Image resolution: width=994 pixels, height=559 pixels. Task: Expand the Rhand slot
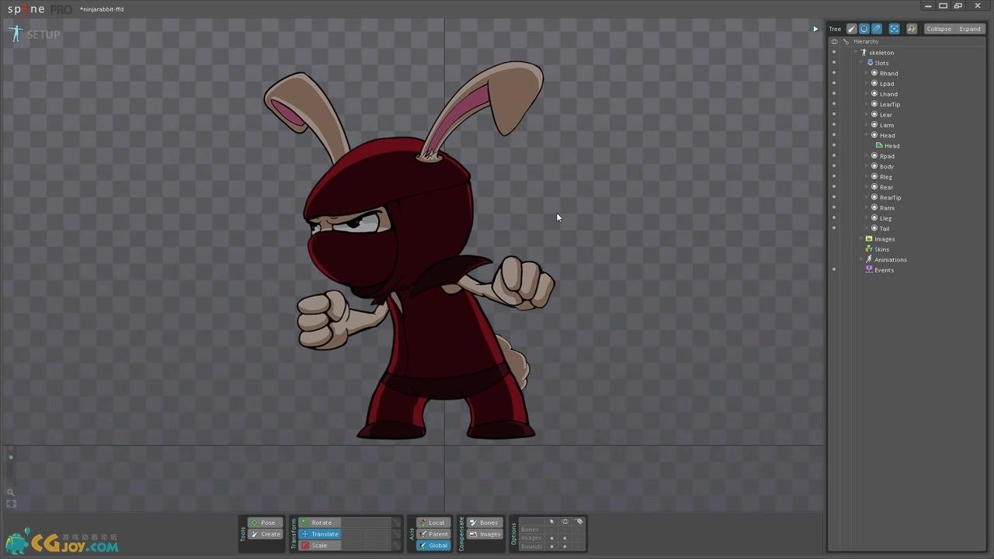[x=867, y=73]
